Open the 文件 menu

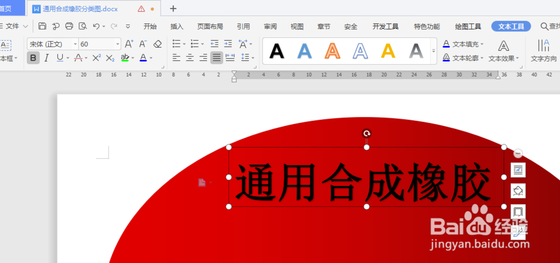tap(12, 26)
